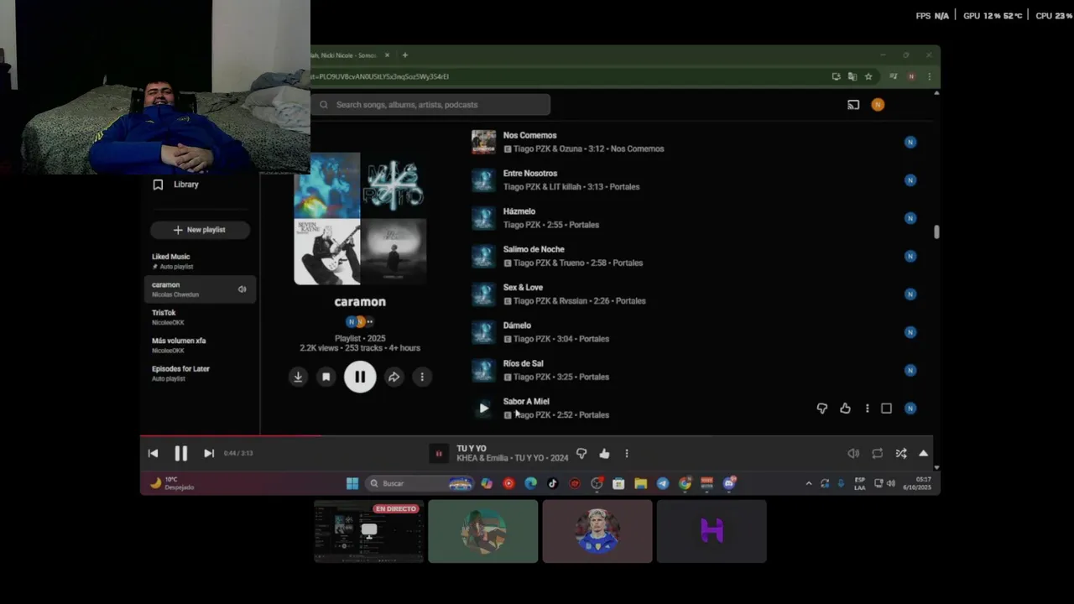Skip to the next track
The height and width of the screenshot is (604, 1074).
tap(209, 453)
